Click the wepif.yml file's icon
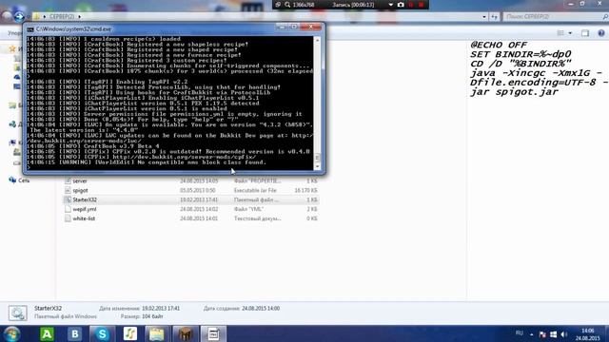Viewport: 609px width, 342px height. coord(68,209)
